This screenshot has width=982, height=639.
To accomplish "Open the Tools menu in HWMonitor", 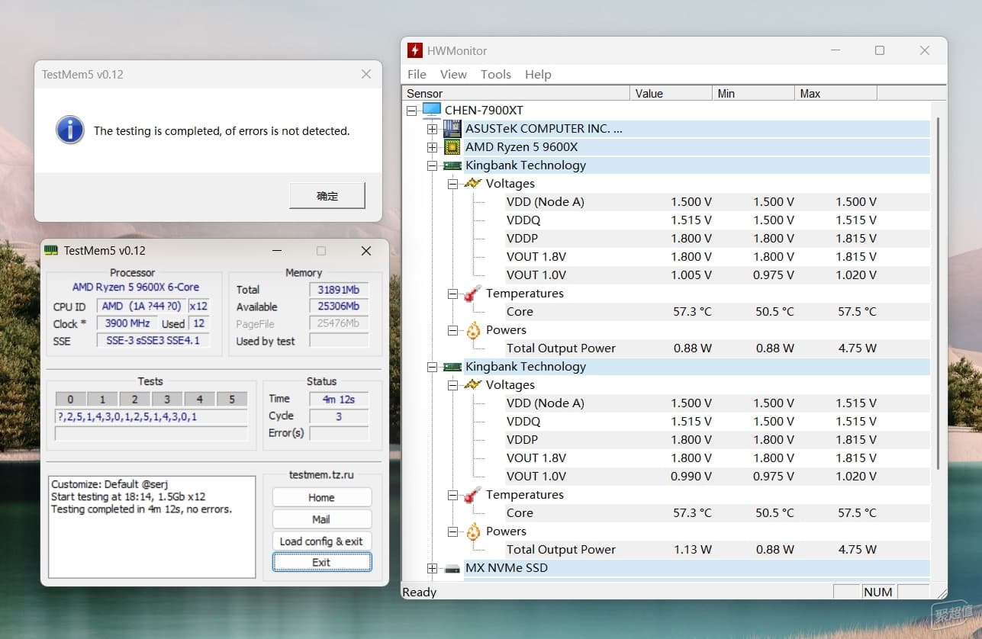I will tap(495, 74).
